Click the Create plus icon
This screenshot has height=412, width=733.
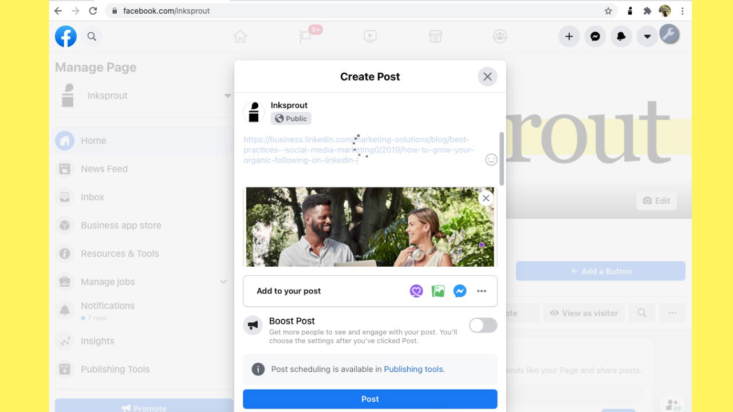point(569,37)
